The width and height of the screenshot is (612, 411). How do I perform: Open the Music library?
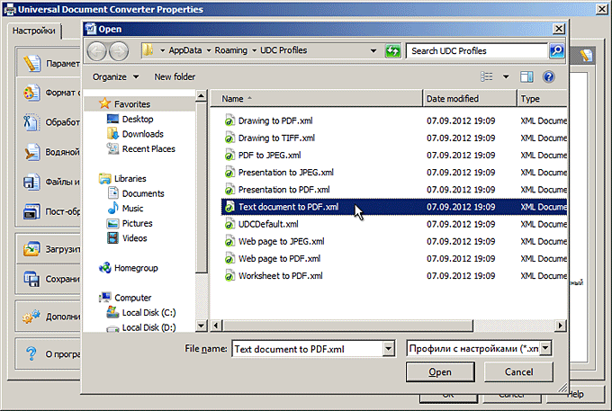pyautogui.click(x=125, y=209)
